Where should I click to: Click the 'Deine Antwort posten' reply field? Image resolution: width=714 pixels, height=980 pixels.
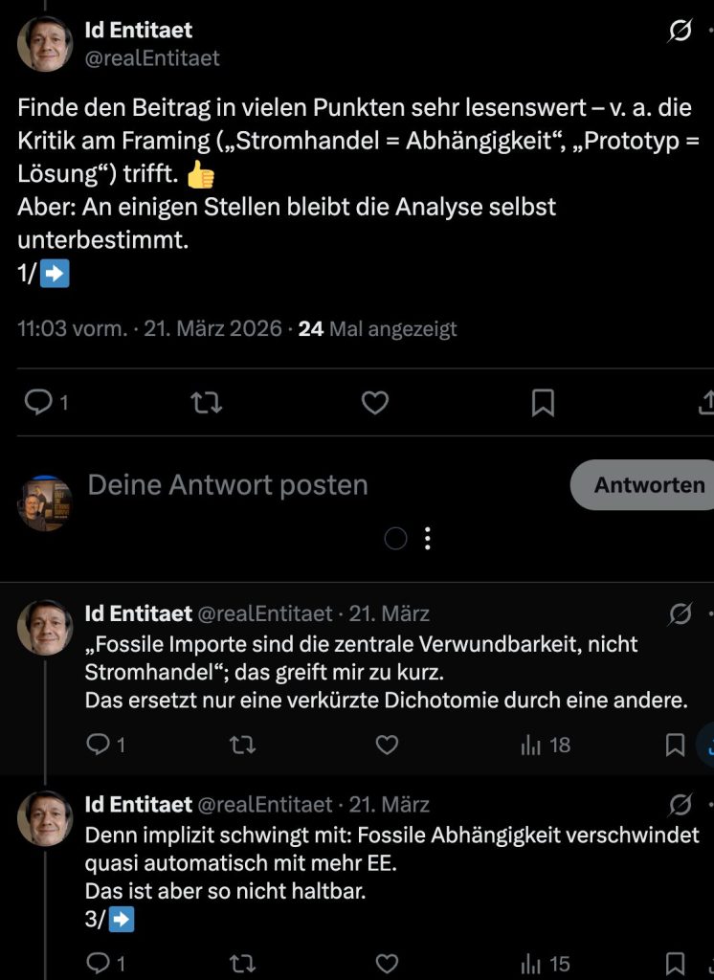click(228, 485)
